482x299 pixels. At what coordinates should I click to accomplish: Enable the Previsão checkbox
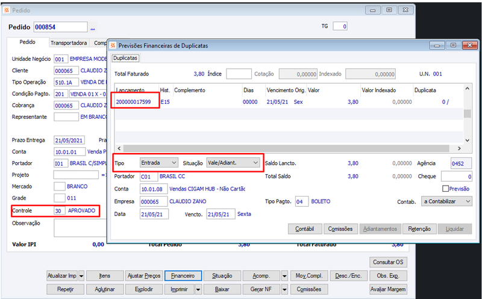pyautogui.click(x=445, y=189)
